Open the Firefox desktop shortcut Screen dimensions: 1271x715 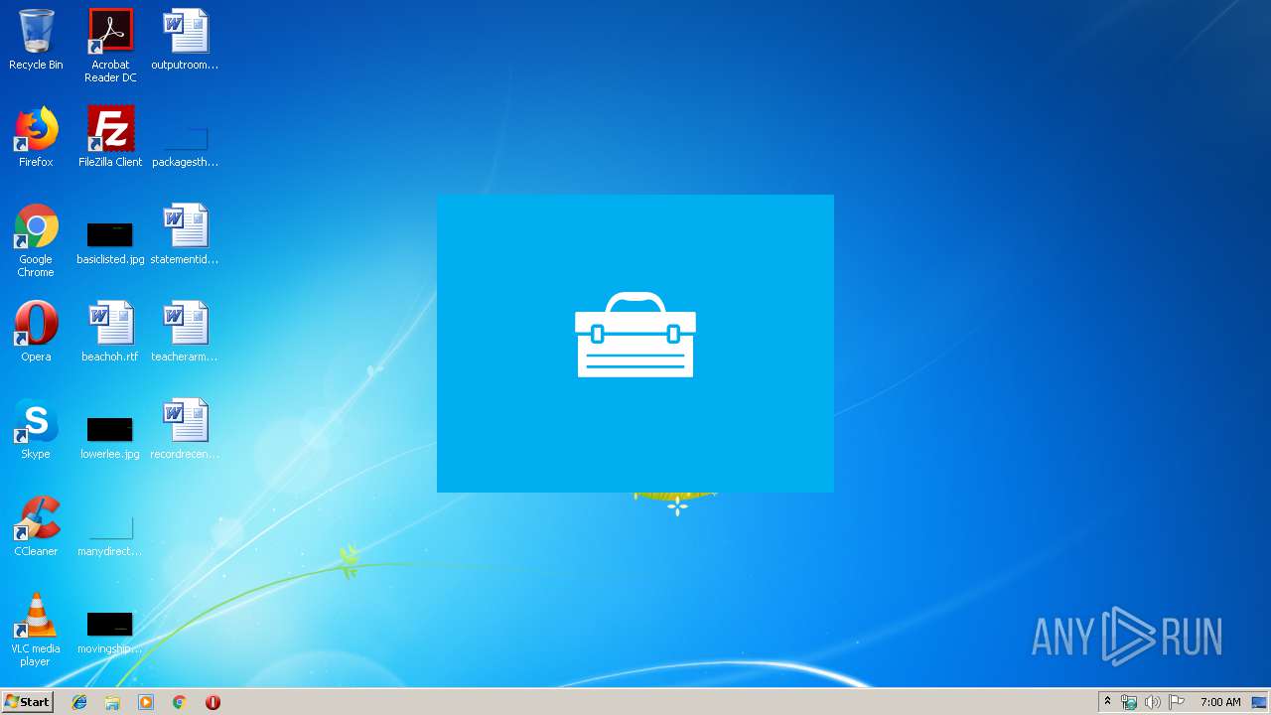pyautogui.click(x=36, y=137)
